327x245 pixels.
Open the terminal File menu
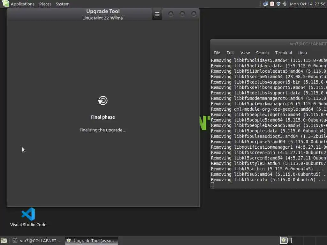pos(217,53)
